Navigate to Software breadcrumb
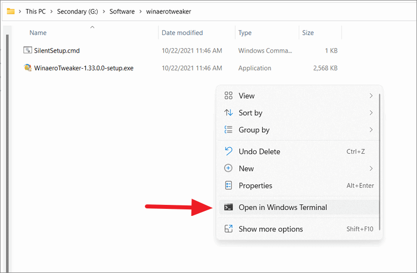This screenshot has height=273, width=417. click(122, 12)
